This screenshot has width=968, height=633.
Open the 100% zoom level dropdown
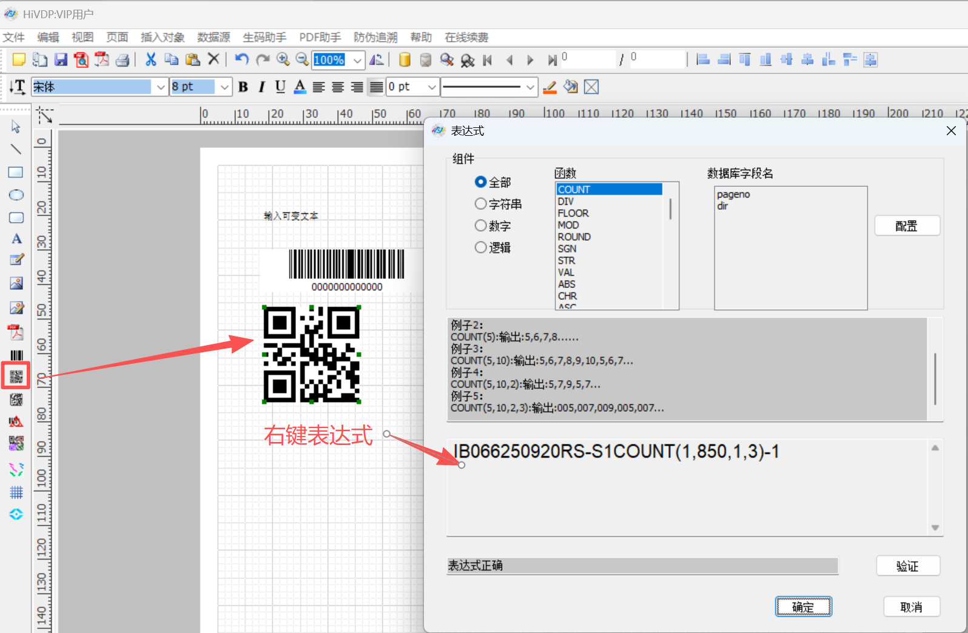pyautogui.click(x=358, y=60)
